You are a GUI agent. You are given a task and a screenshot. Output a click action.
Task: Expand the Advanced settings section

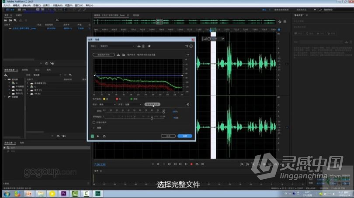point(94,128)
